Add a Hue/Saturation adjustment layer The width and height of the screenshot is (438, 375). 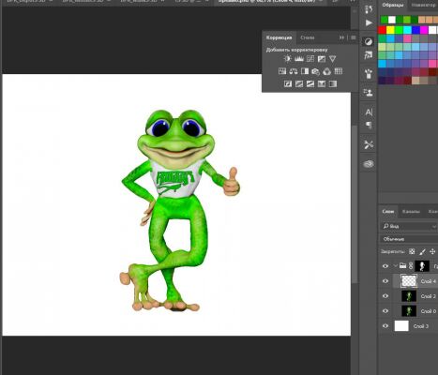(x=282, y=71)
